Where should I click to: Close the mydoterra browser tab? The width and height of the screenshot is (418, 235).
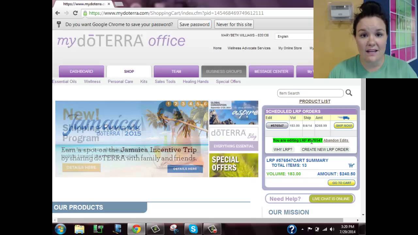pos(109,4)
